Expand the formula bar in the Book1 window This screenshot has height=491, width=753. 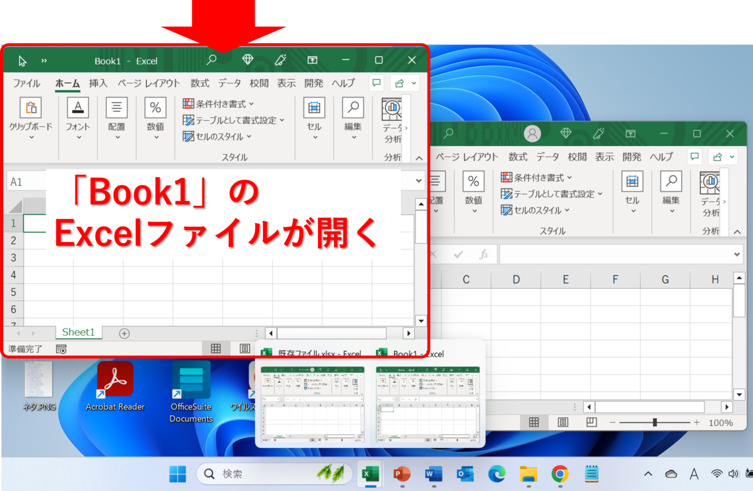[x=419, y=181]
